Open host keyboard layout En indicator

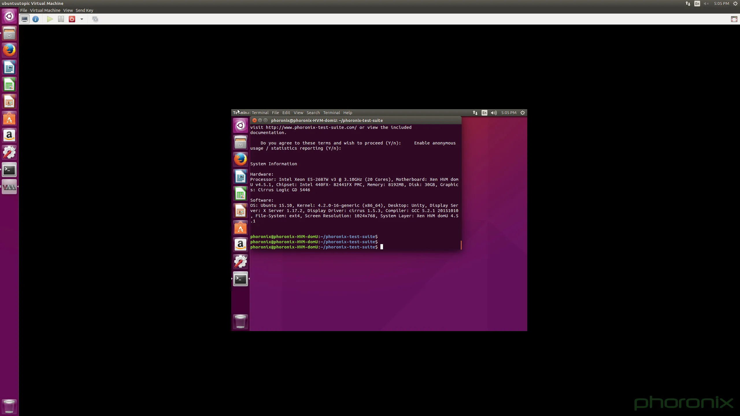click(697, 3)
